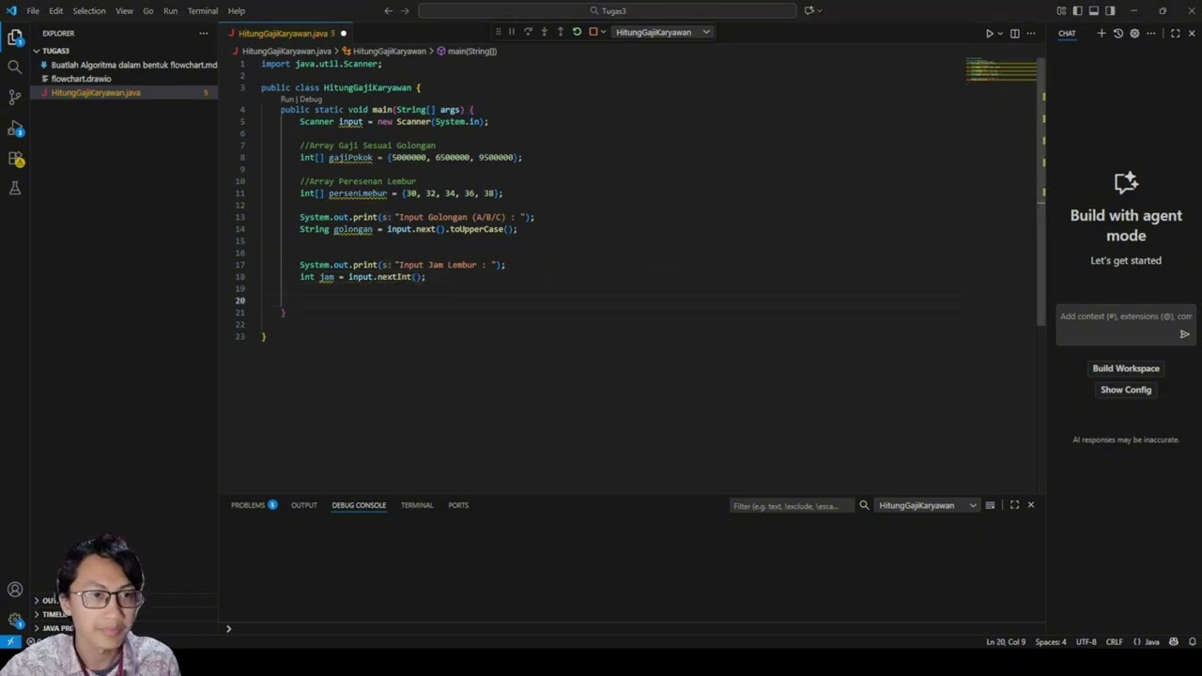Open the Go menu

pos(148,11)
